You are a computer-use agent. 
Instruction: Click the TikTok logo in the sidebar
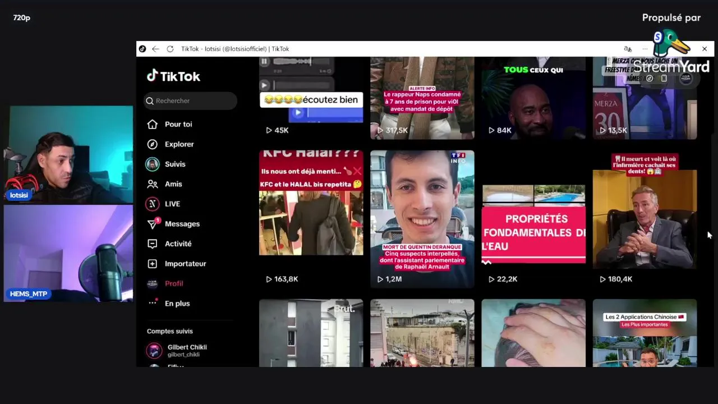(173, 76)
